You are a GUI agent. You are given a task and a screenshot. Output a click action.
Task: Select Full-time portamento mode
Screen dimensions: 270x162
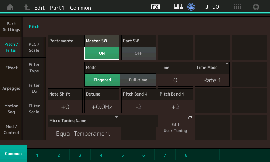coord(138,80)
